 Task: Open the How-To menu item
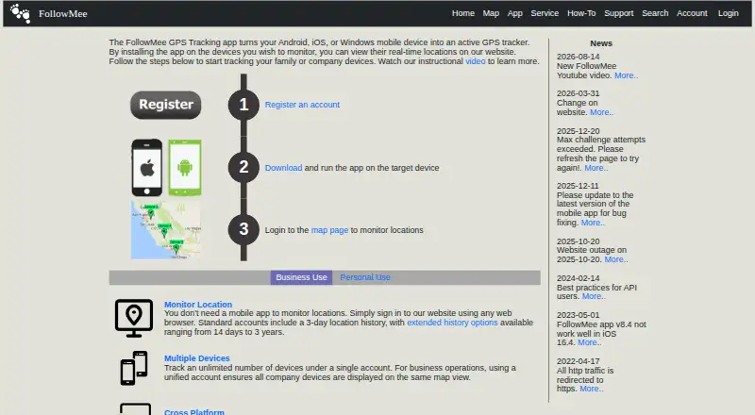click(581, 13)
